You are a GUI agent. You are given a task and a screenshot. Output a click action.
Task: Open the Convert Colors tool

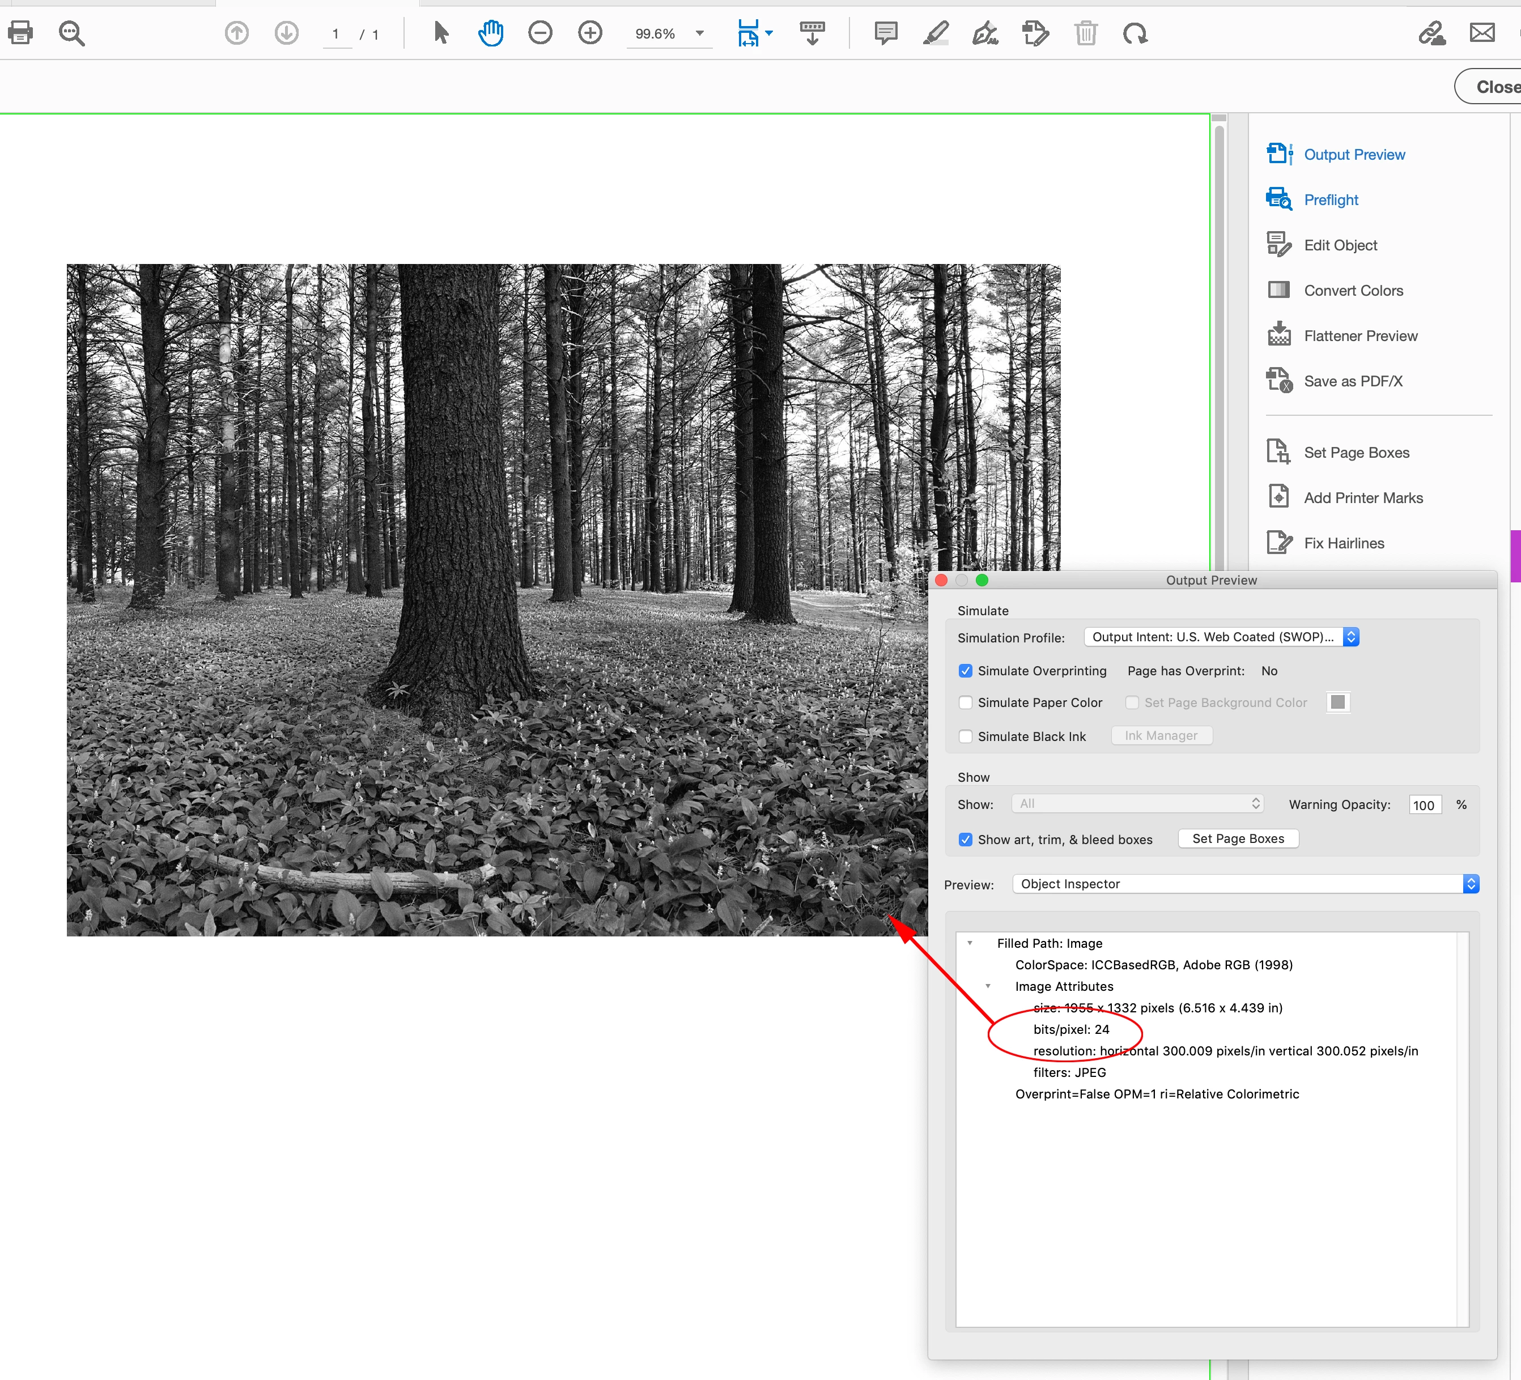click(x=1353, y=290)
